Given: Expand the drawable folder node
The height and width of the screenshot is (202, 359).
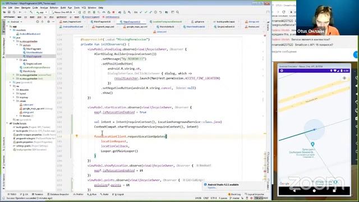Looking at the screenshot, I should pos(13,90).
